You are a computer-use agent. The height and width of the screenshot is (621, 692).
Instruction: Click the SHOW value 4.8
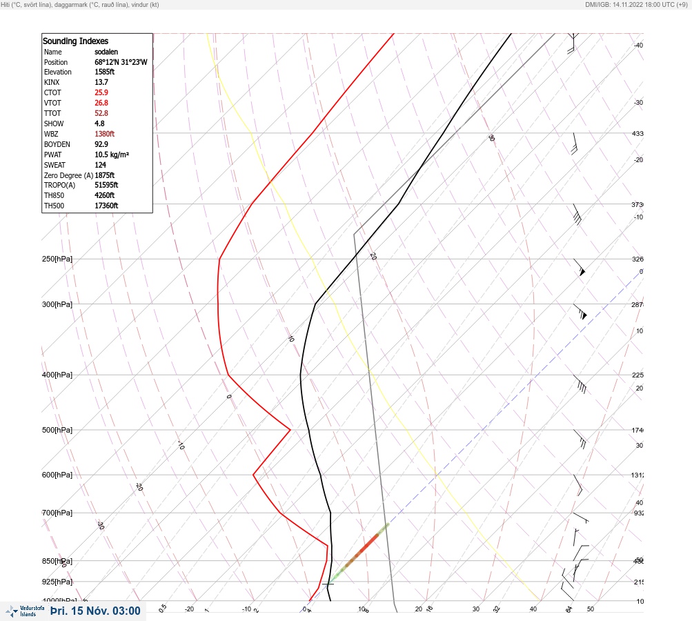click(100, 124)
